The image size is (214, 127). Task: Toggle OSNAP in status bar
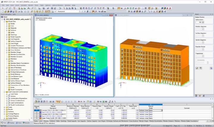click(x=138, y=126)
